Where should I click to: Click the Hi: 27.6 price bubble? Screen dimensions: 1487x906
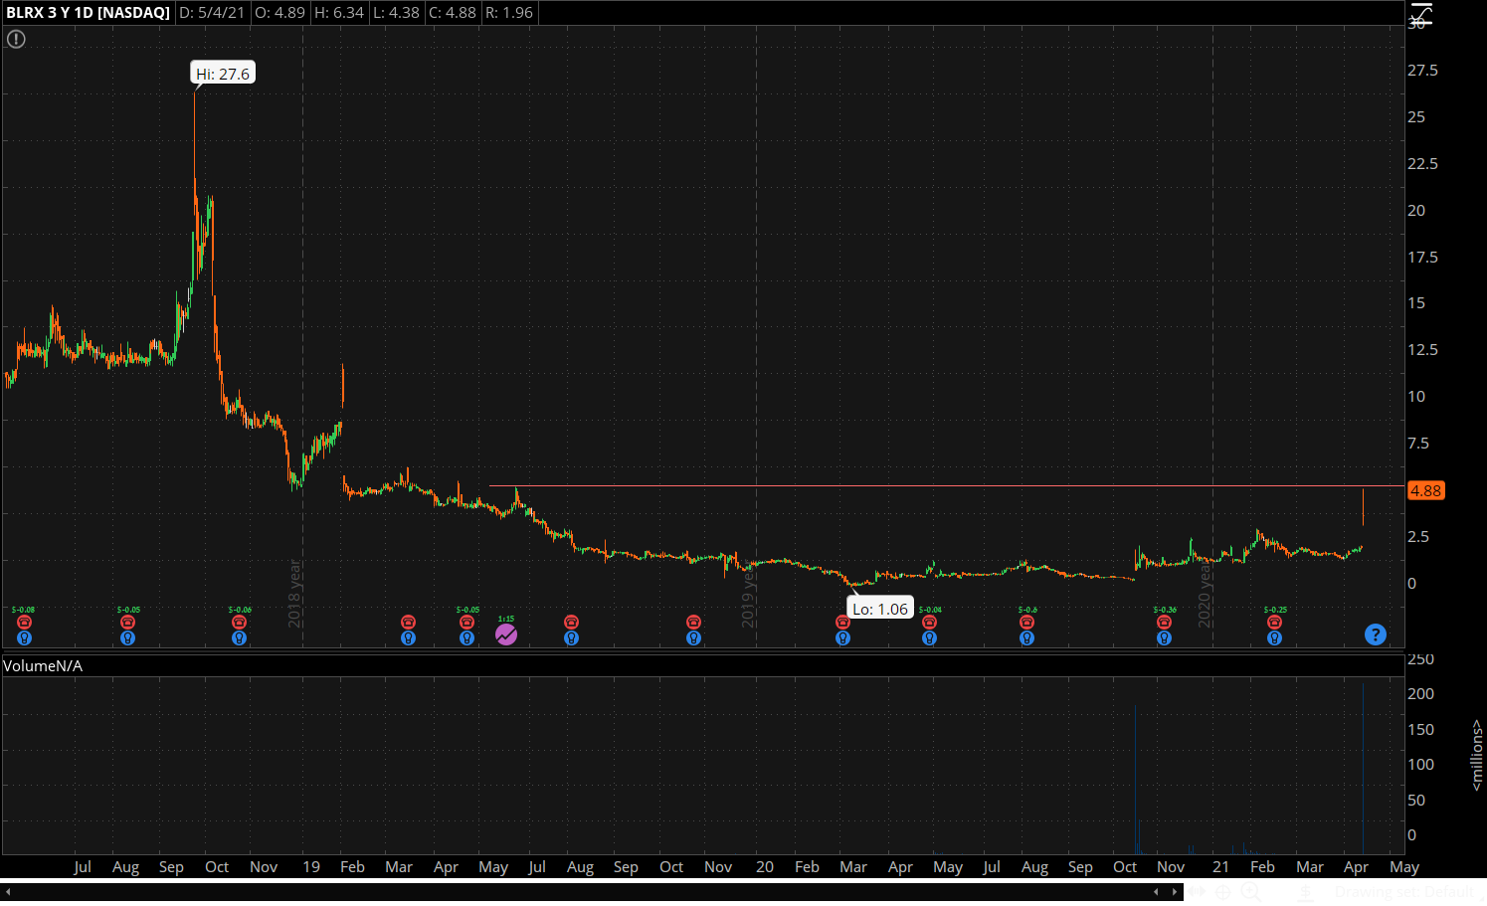pyautogui.click(x=223, y=74)
